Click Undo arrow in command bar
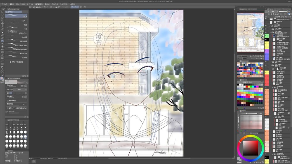The width and height of the screenshot is (292, 164). (x=44, y=7)
